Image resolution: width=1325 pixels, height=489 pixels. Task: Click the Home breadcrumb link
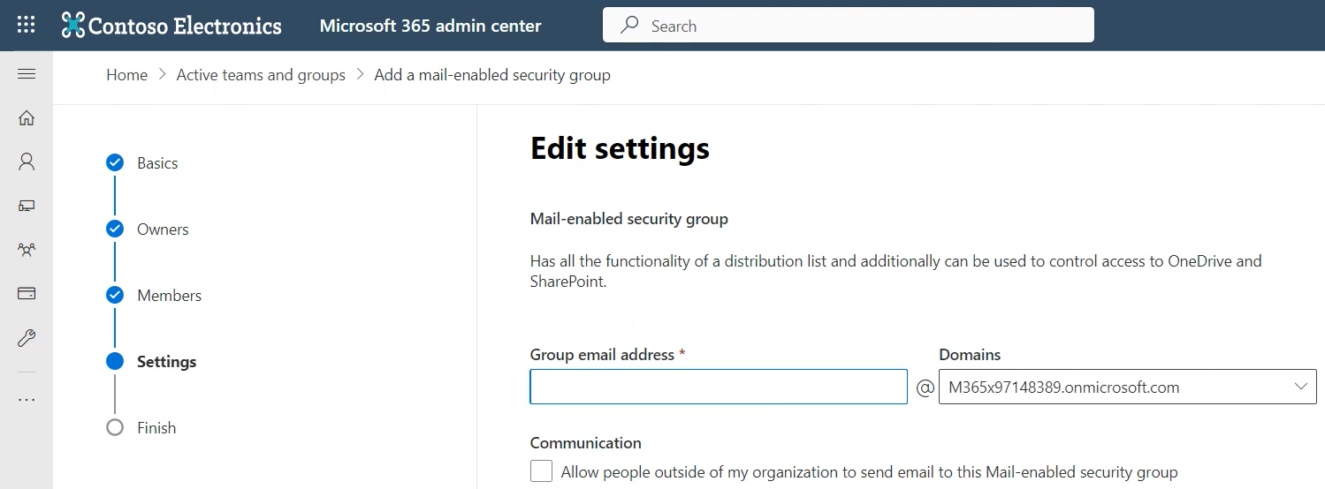126,75
